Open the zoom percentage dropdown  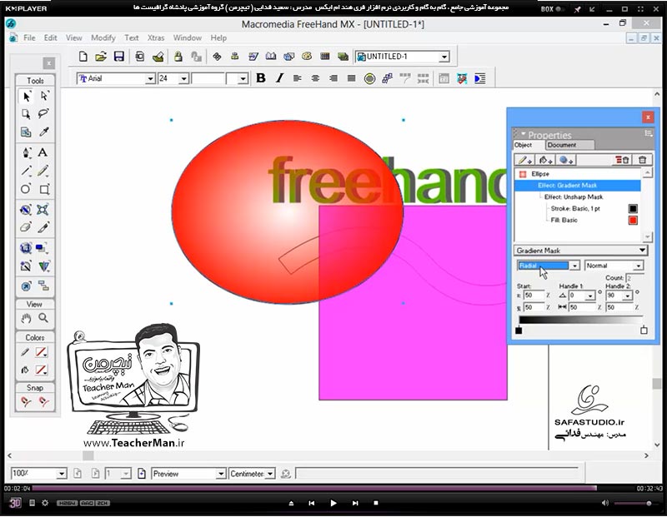(x=61, y=474)
